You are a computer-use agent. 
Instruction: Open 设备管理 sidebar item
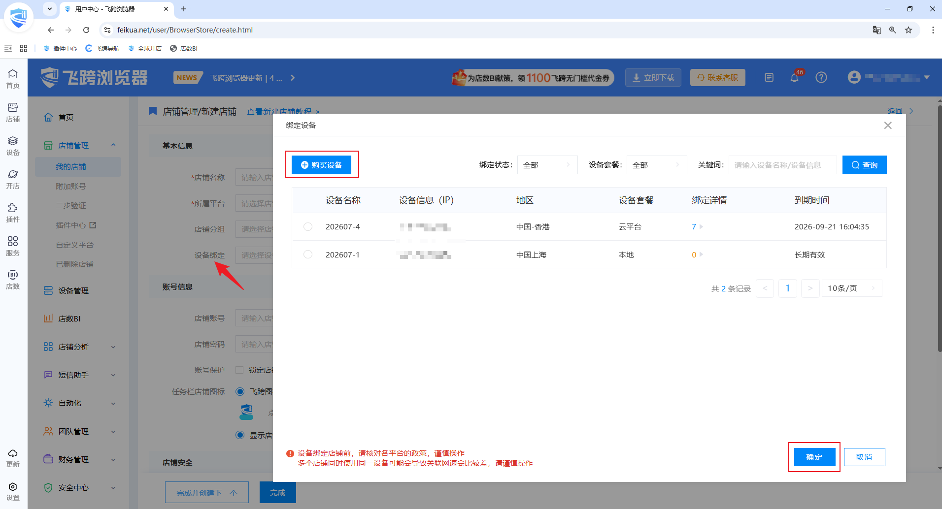[73, 291]
